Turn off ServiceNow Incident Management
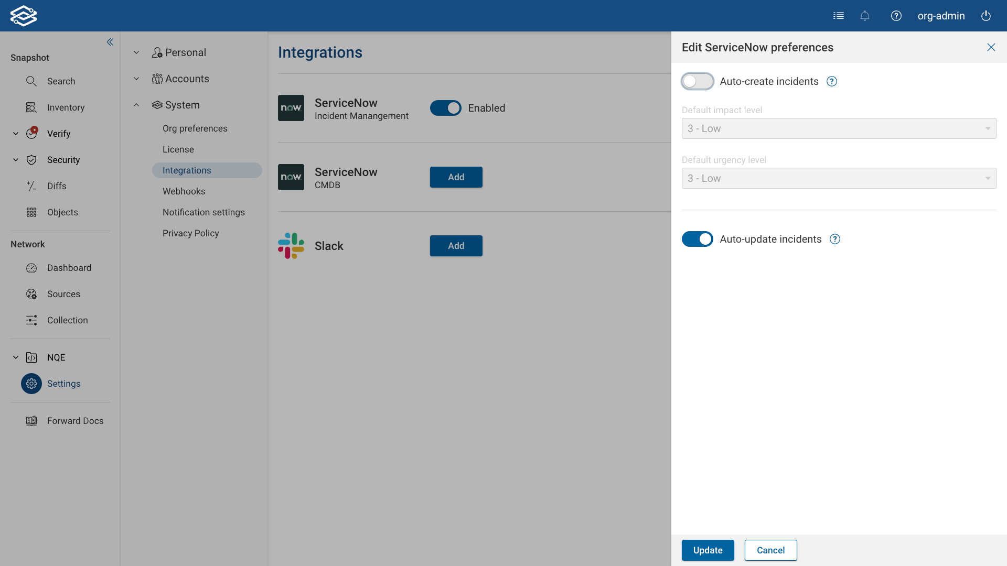1007x566 pixels. [x=446, y=108]
